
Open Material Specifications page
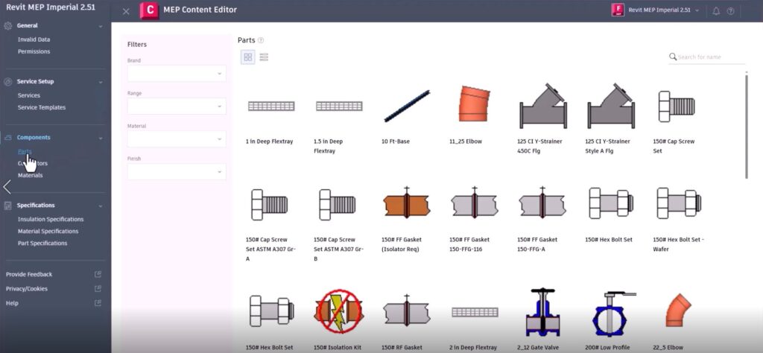pos(48,232)
